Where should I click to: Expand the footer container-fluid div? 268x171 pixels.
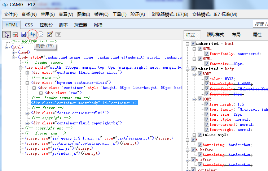(27, 113)
